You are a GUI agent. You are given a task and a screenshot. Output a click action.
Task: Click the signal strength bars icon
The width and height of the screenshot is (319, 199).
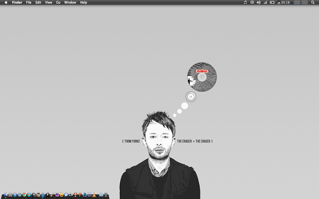click(265, 3)
